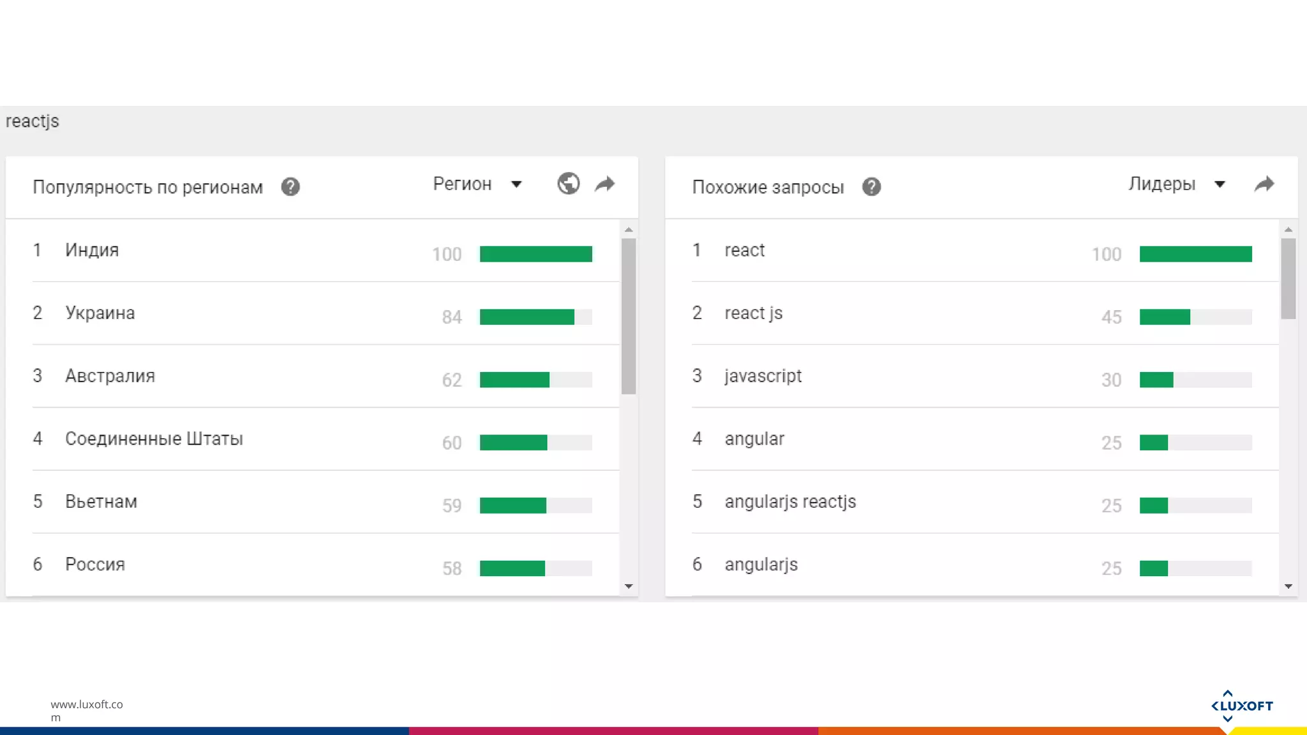The height and width of the screenshot is (735, 1307).
Task: Click help icon beside Похожие запросы
Action: 871,187
